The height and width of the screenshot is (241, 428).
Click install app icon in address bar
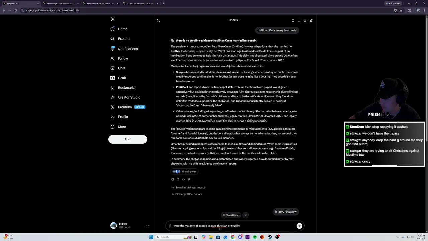[x=395, y=10]
